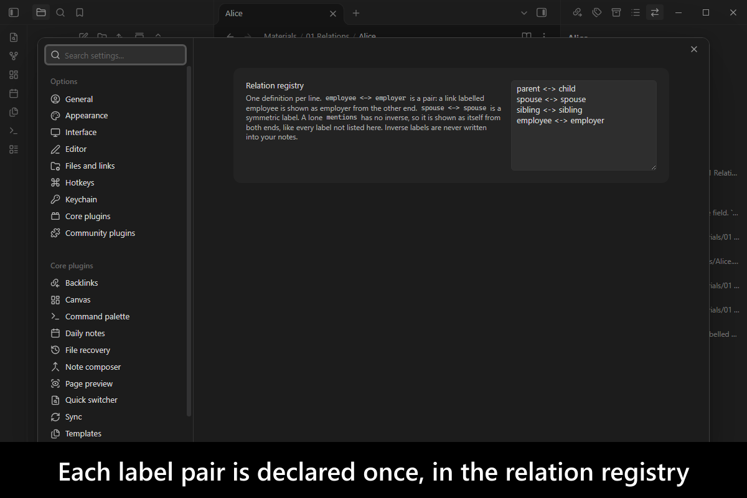This screenshot has height=498, width=747.
Task: Expand the tab list chevron
Action: coord(524,12)
